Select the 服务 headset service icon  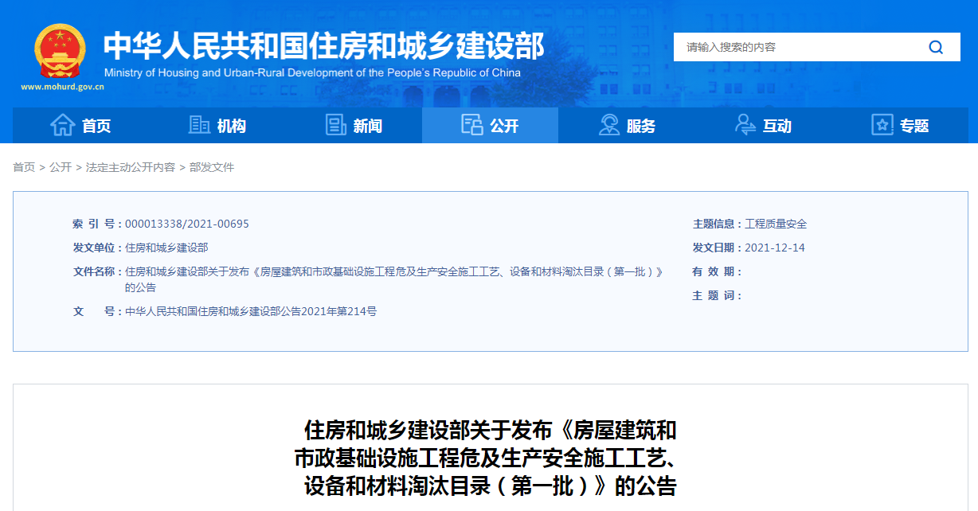[608, 124]
